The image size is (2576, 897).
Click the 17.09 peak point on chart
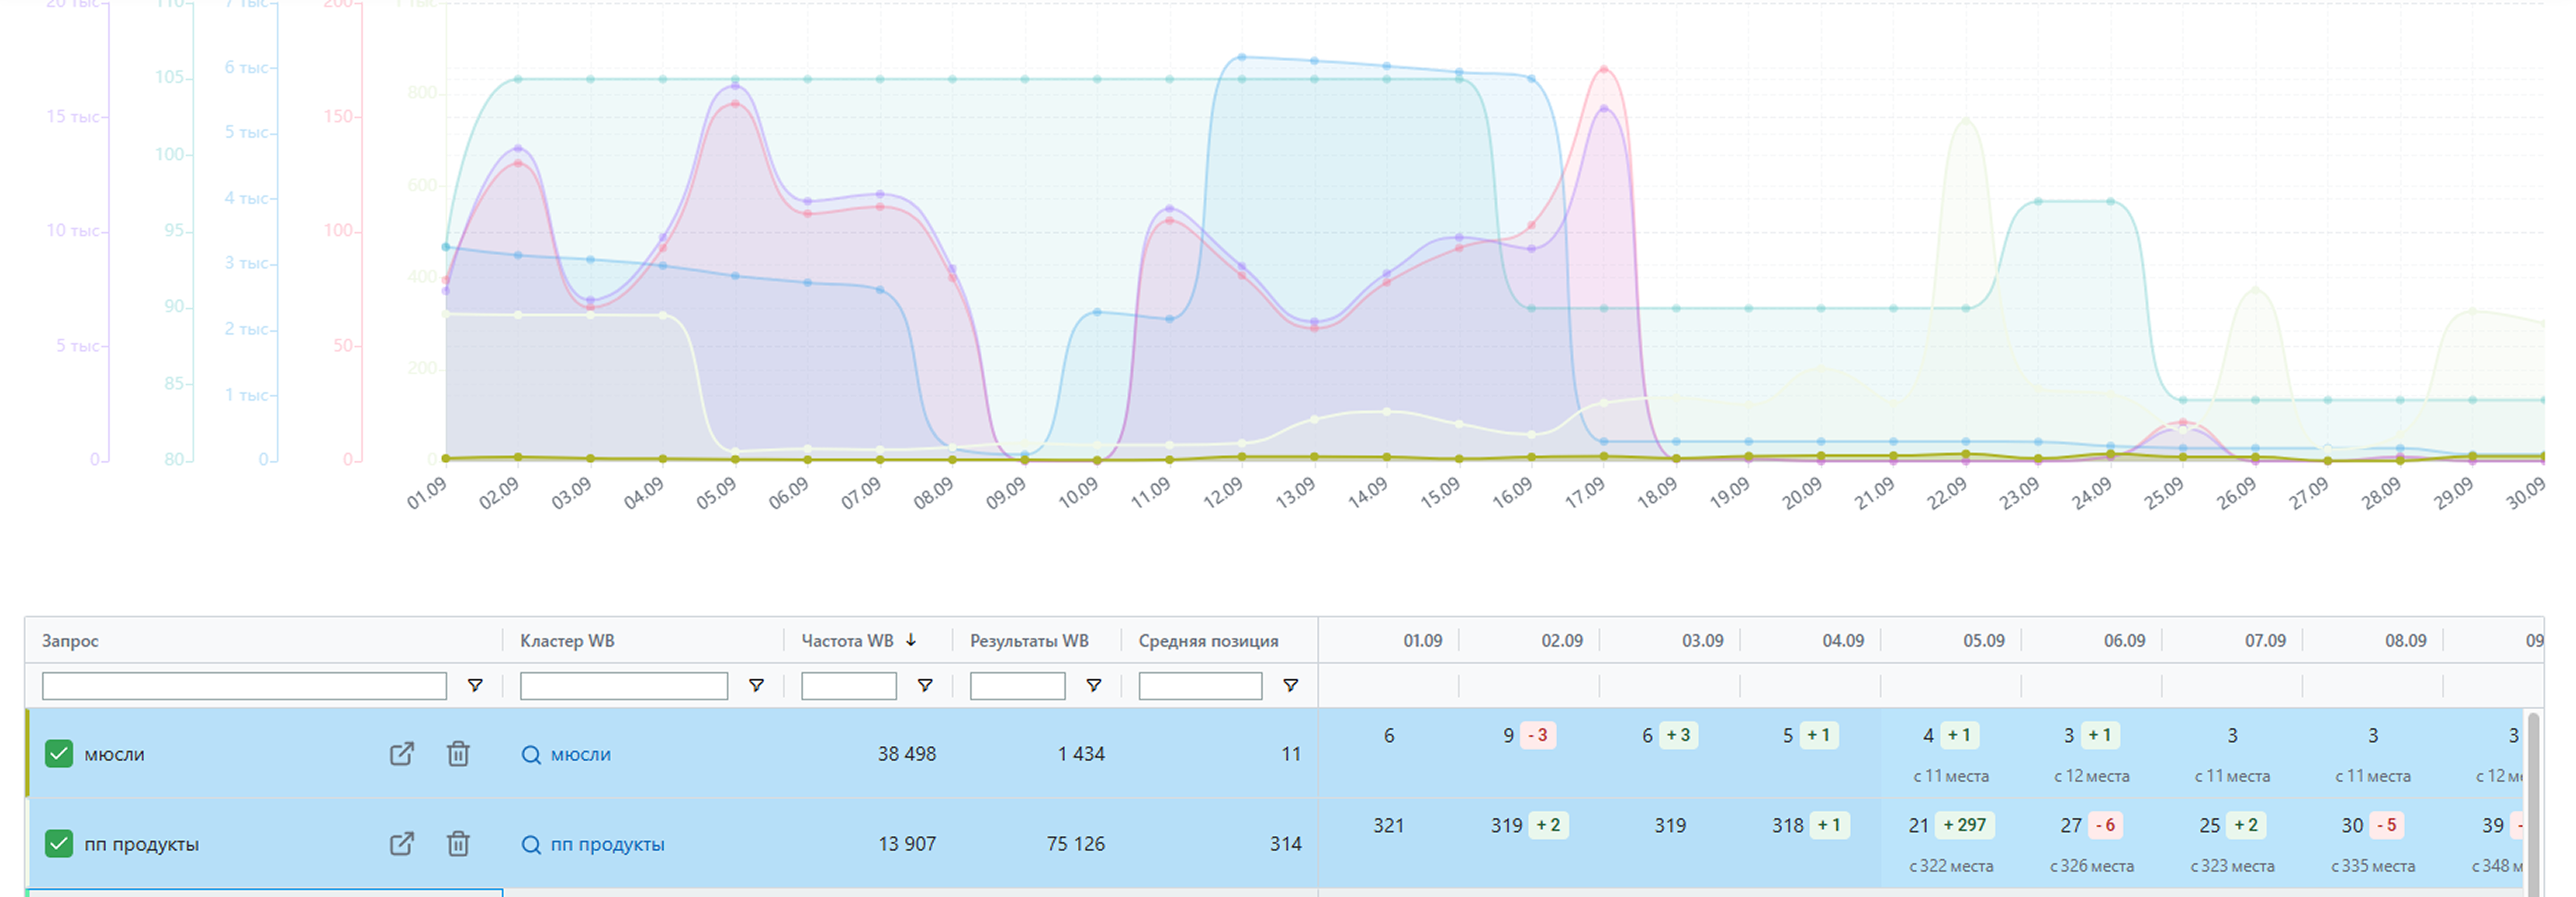1604,70
